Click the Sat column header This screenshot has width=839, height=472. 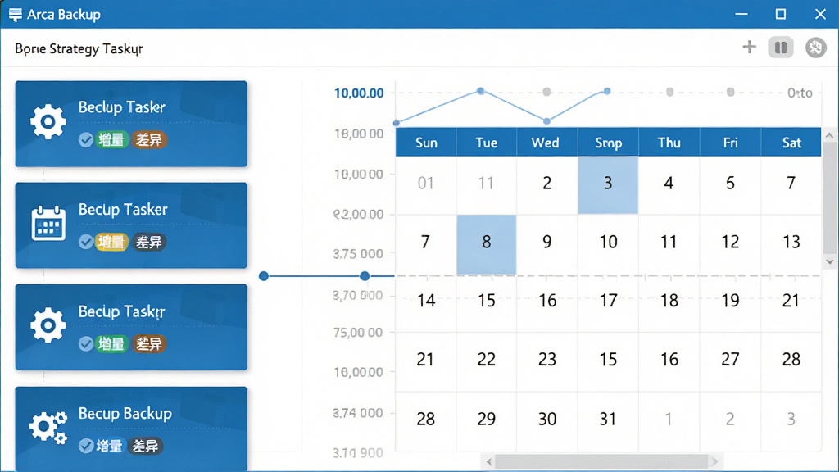791,143
